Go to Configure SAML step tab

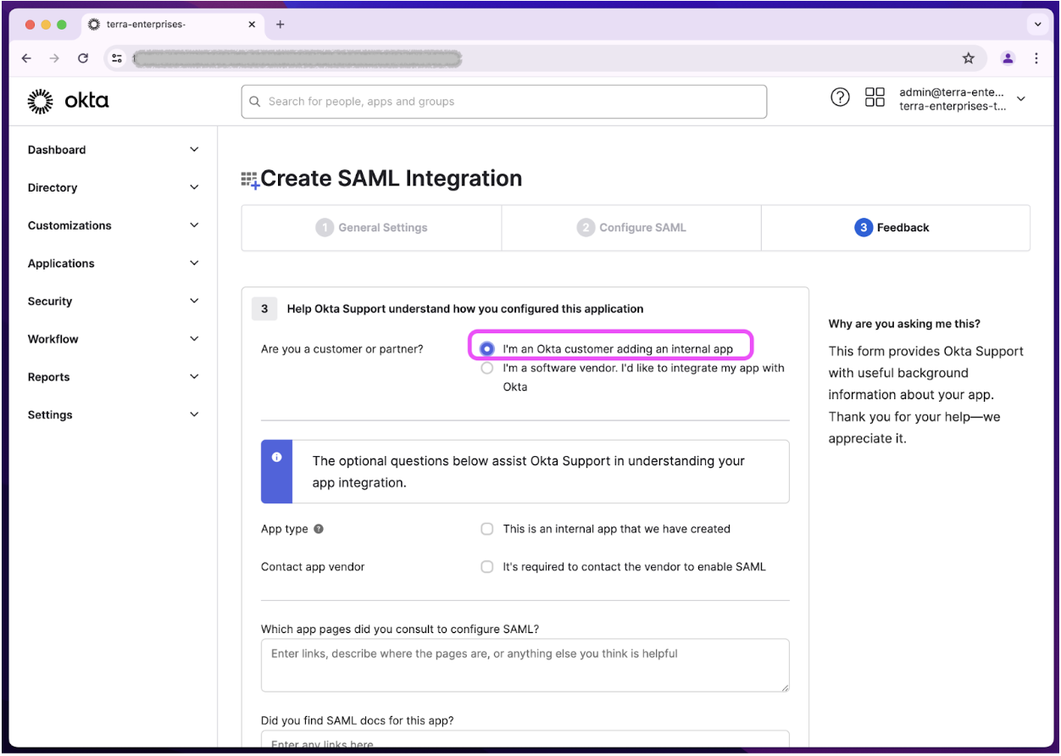click(x=631, y=228)
